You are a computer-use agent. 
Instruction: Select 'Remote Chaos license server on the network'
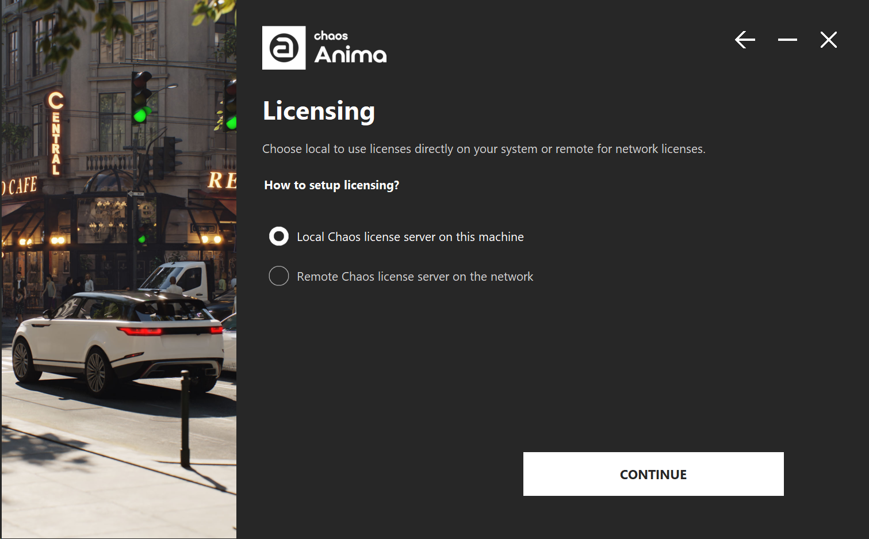[x=415, y=276]
